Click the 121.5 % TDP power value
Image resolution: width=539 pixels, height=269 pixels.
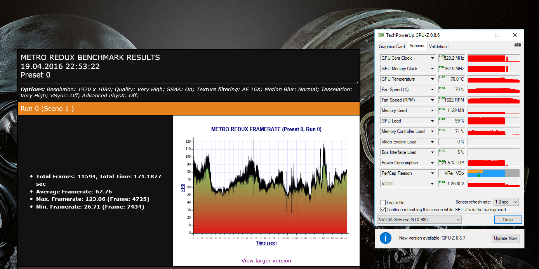pyautogui.click(x=452, y=163)
